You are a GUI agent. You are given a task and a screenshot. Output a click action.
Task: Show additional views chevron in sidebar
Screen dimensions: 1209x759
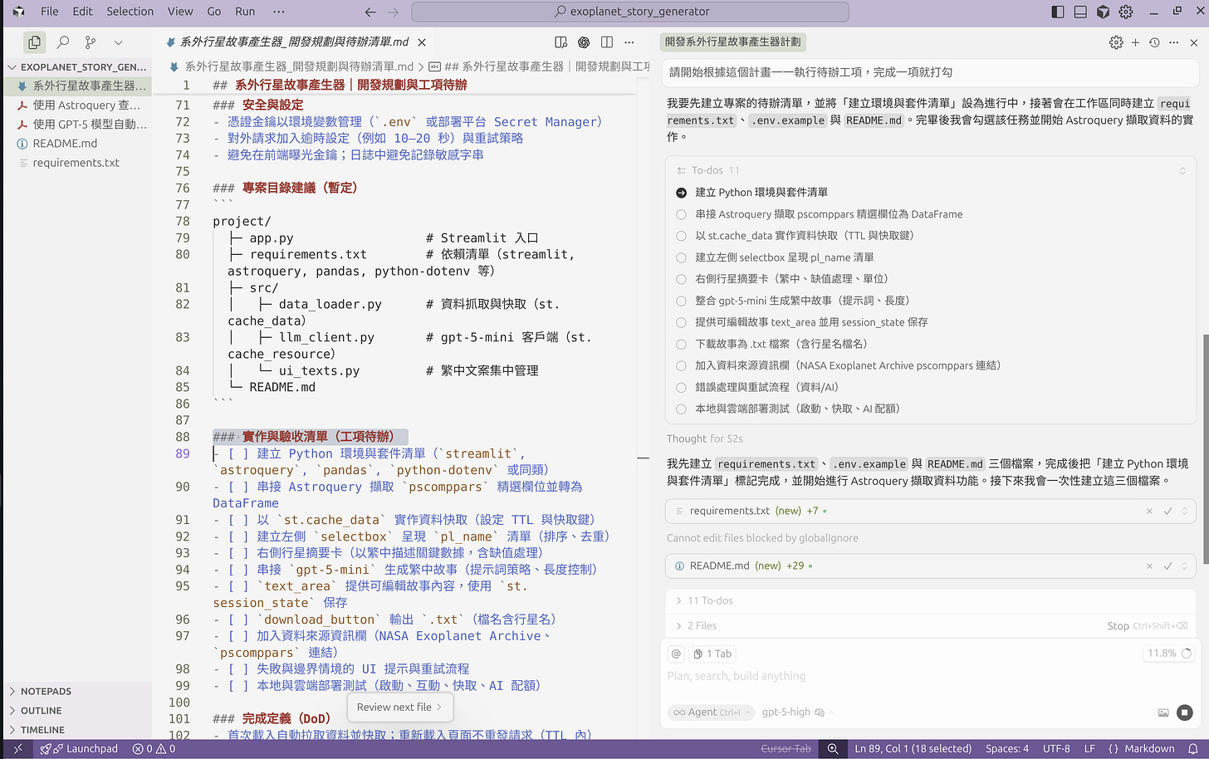point(118,42)
